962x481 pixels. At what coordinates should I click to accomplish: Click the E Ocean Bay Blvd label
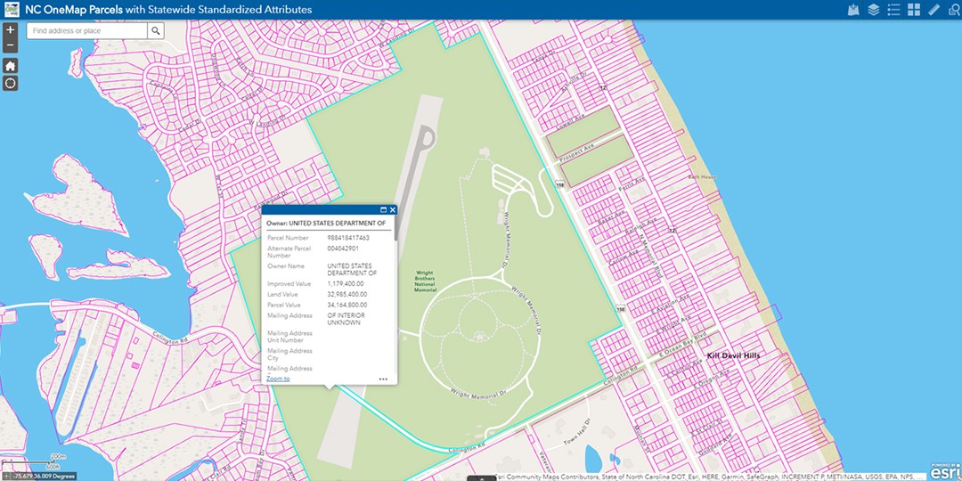pyautogui.click(x=683, y=344)
